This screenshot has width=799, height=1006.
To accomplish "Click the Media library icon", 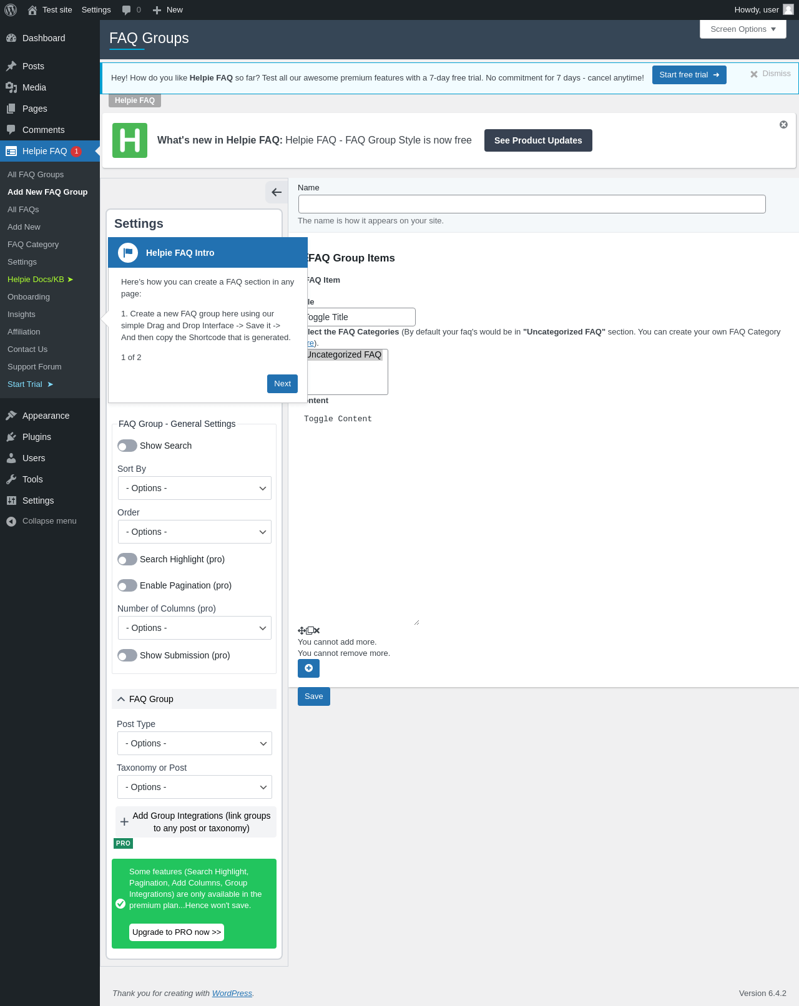I will pos(11,87).
